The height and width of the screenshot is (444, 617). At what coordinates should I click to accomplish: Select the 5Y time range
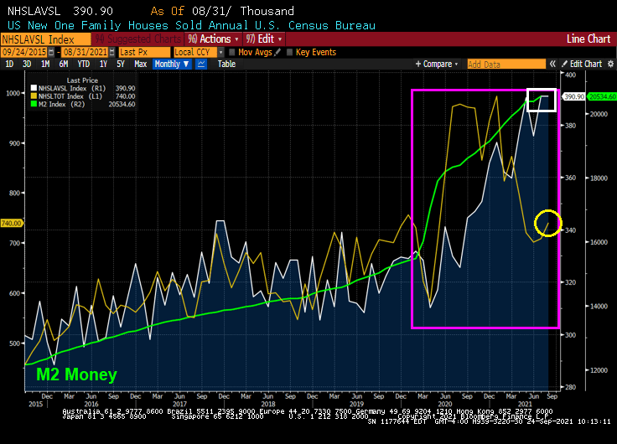[x=121, y=64]
